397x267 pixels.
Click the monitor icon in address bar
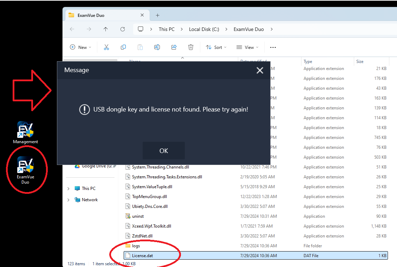141,29
